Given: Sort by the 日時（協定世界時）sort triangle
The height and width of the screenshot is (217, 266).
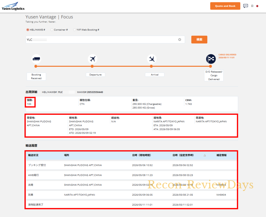Looking at the screenshot, I should pos(205,155).
